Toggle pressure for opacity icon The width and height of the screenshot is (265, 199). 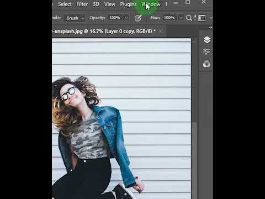tap(138, 18)
